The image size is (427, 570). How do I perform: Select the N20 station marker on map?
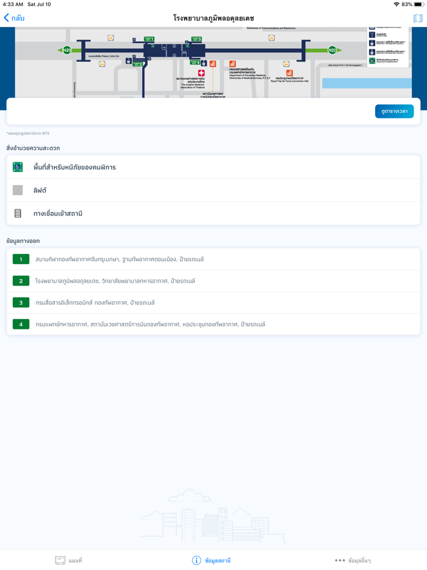(x=67, y=50)
